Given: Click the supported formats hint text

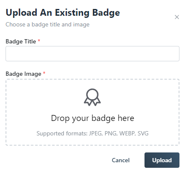Looking at the screenshot, I should pos(92,133).
